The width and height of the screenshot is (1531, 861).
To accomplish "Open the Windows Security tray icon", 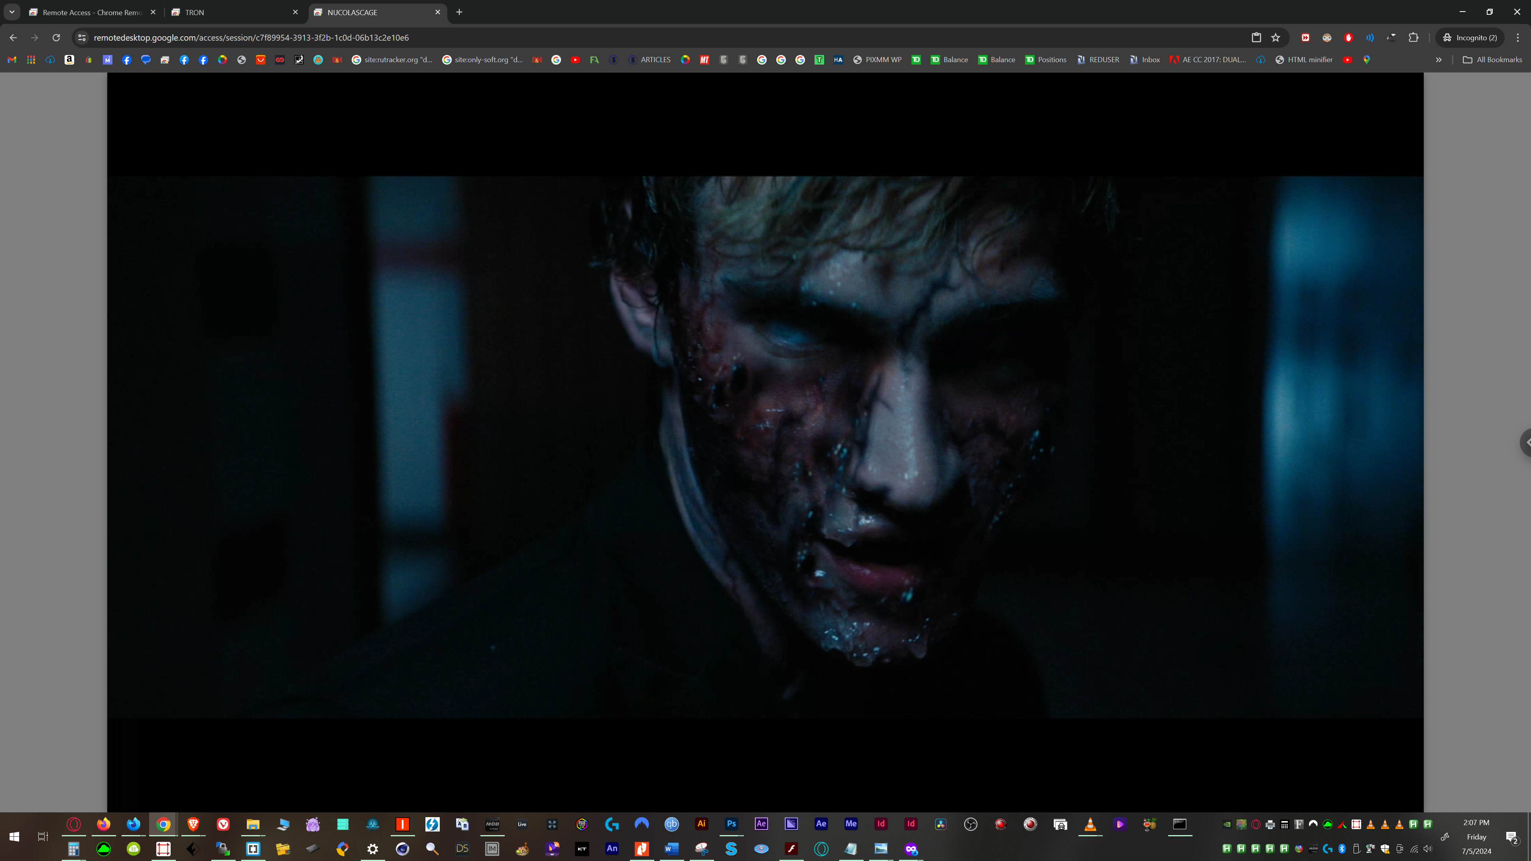I will point(1385,849).
